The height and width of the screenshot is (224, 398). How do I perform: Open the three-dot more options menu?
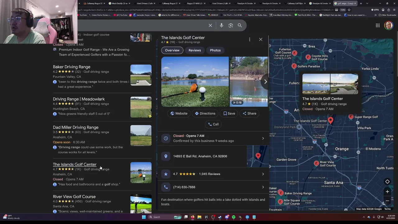pos(249,40)
